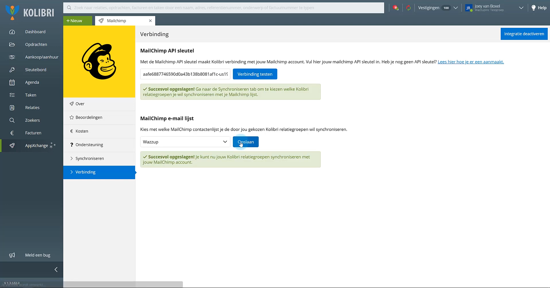Open Relaties contact icon
This screenshot has height=288, width=550.
tap(12, 108)
